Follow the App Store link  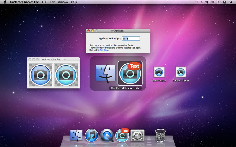(x=104, y=50)
